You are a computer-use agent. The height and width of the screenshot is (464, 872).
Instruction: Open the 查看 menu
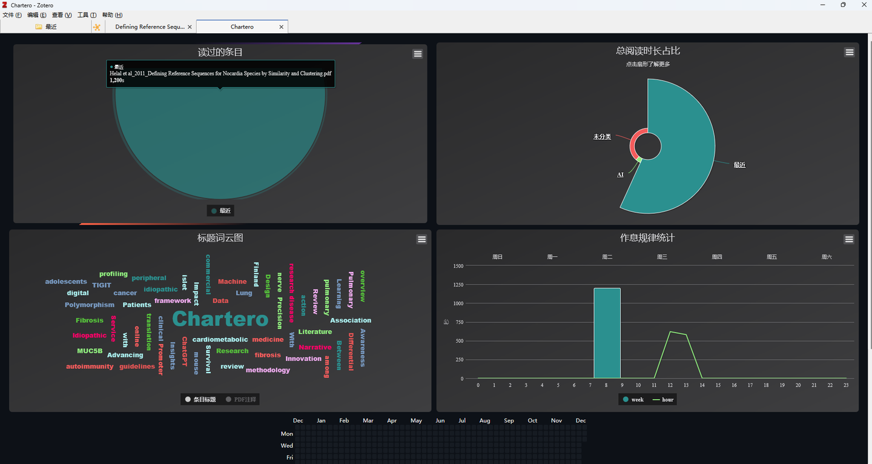62,15
